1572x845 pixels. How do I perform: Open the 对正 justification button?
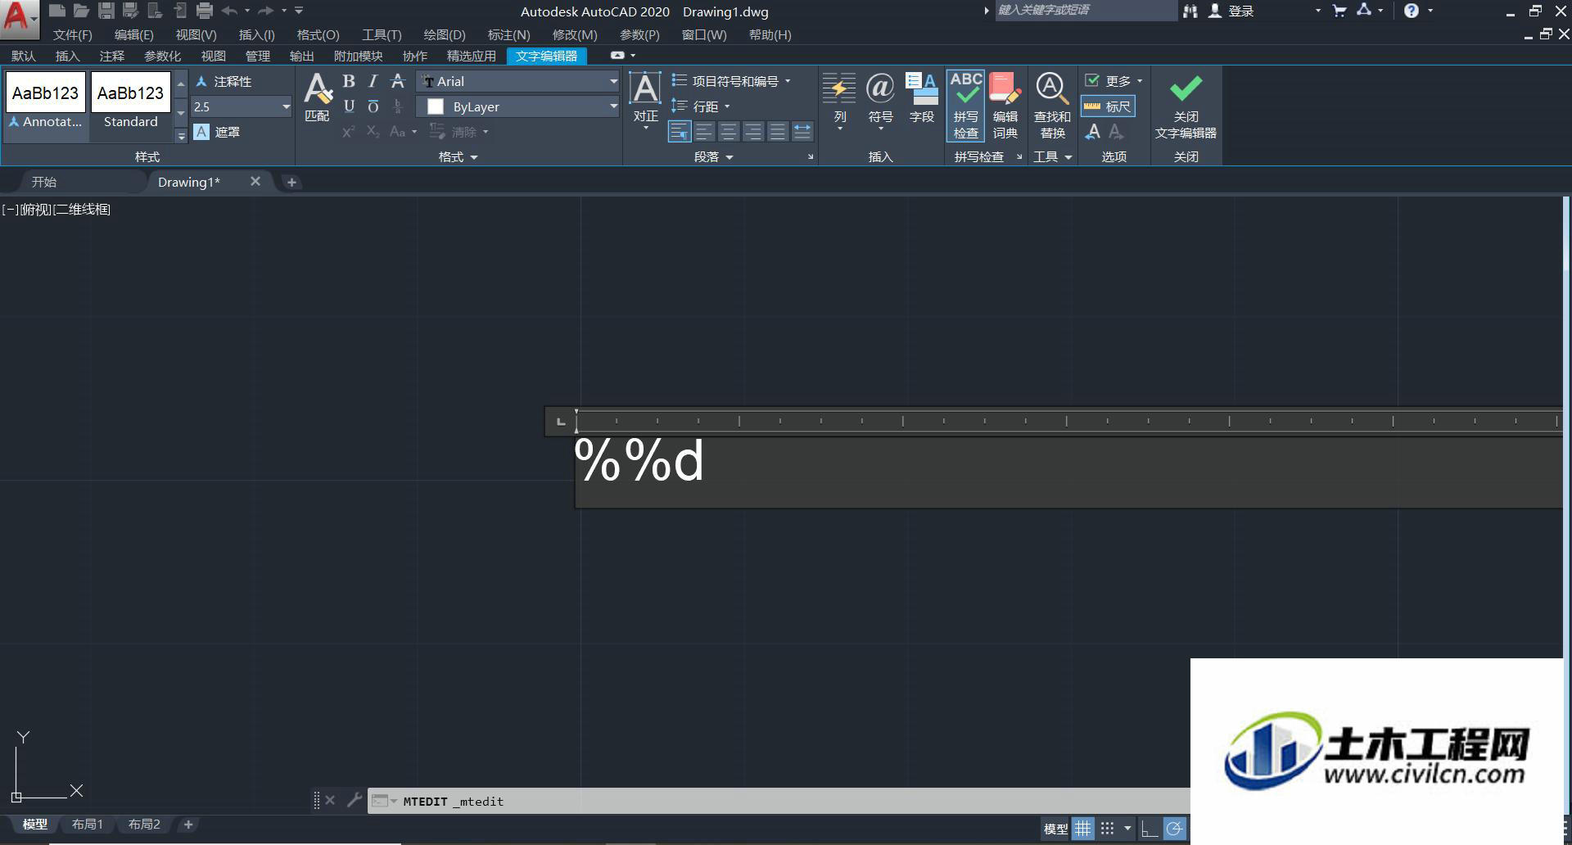click(x=645, y=100)
